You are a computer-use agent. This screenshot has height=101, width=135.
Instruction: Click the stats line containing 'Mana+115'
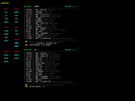tap(45, 42)
